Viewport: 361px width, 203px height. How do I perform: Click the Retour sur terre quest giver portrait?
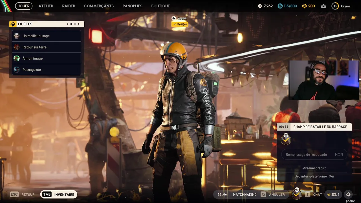coord(17,47)
